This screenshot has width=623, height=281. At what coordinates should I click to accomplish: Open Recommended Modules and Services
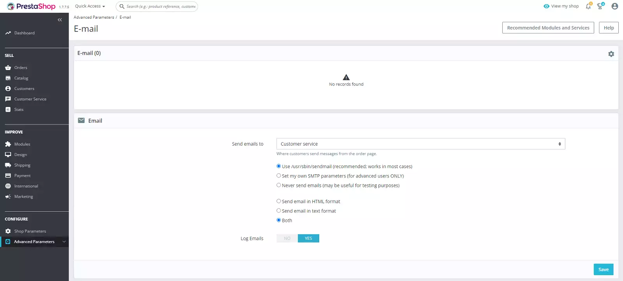pos(548,28)
